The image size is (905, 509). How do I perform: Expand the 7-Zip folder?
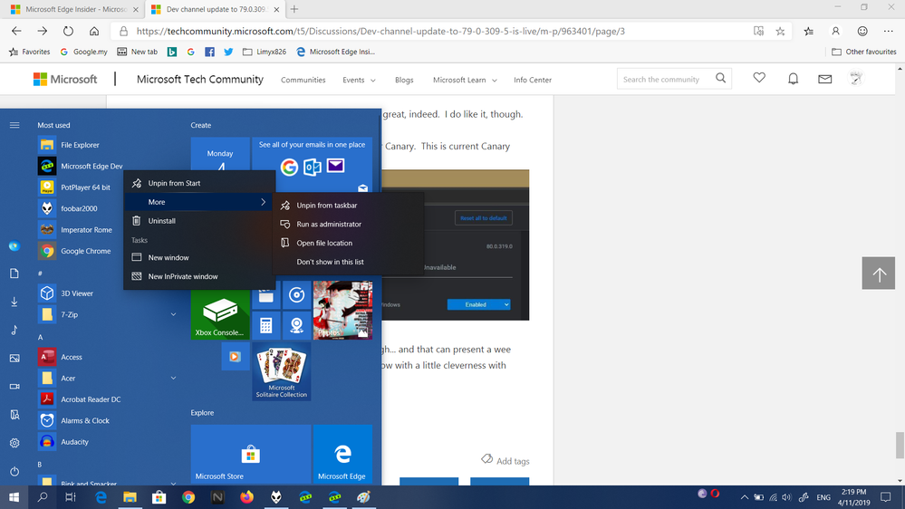pyautogui.click(x=173, y=314)
